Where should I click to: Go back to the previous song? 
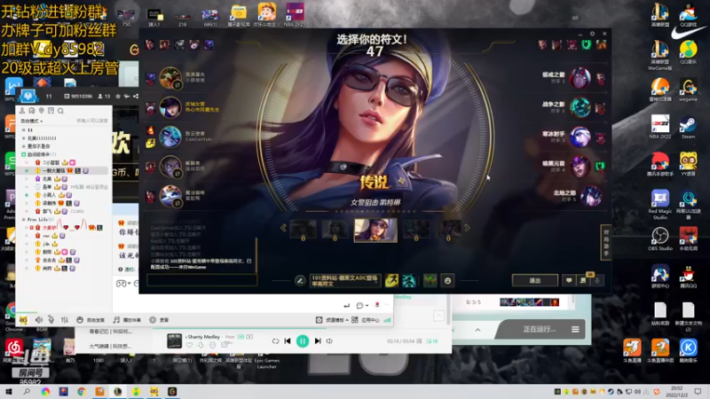(x=288, y=341)
